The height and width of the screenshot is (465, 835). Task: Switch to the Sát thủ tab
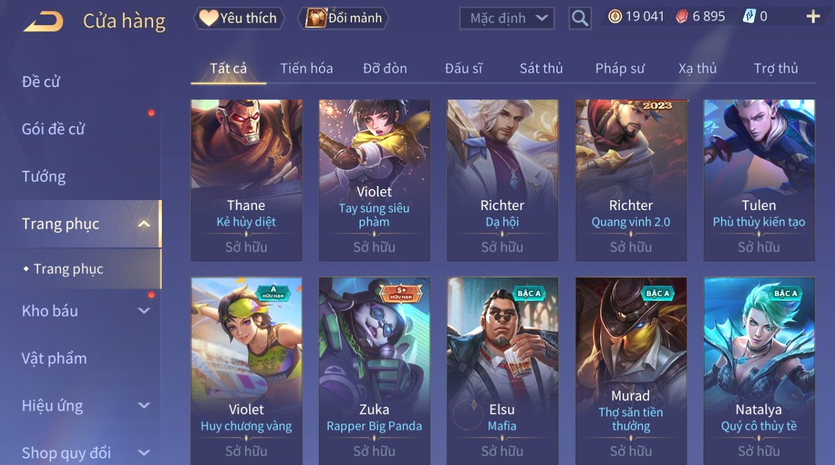tap(541, 68)
